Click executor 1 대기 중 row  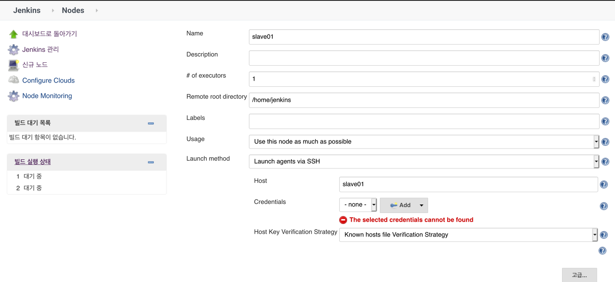86,176
